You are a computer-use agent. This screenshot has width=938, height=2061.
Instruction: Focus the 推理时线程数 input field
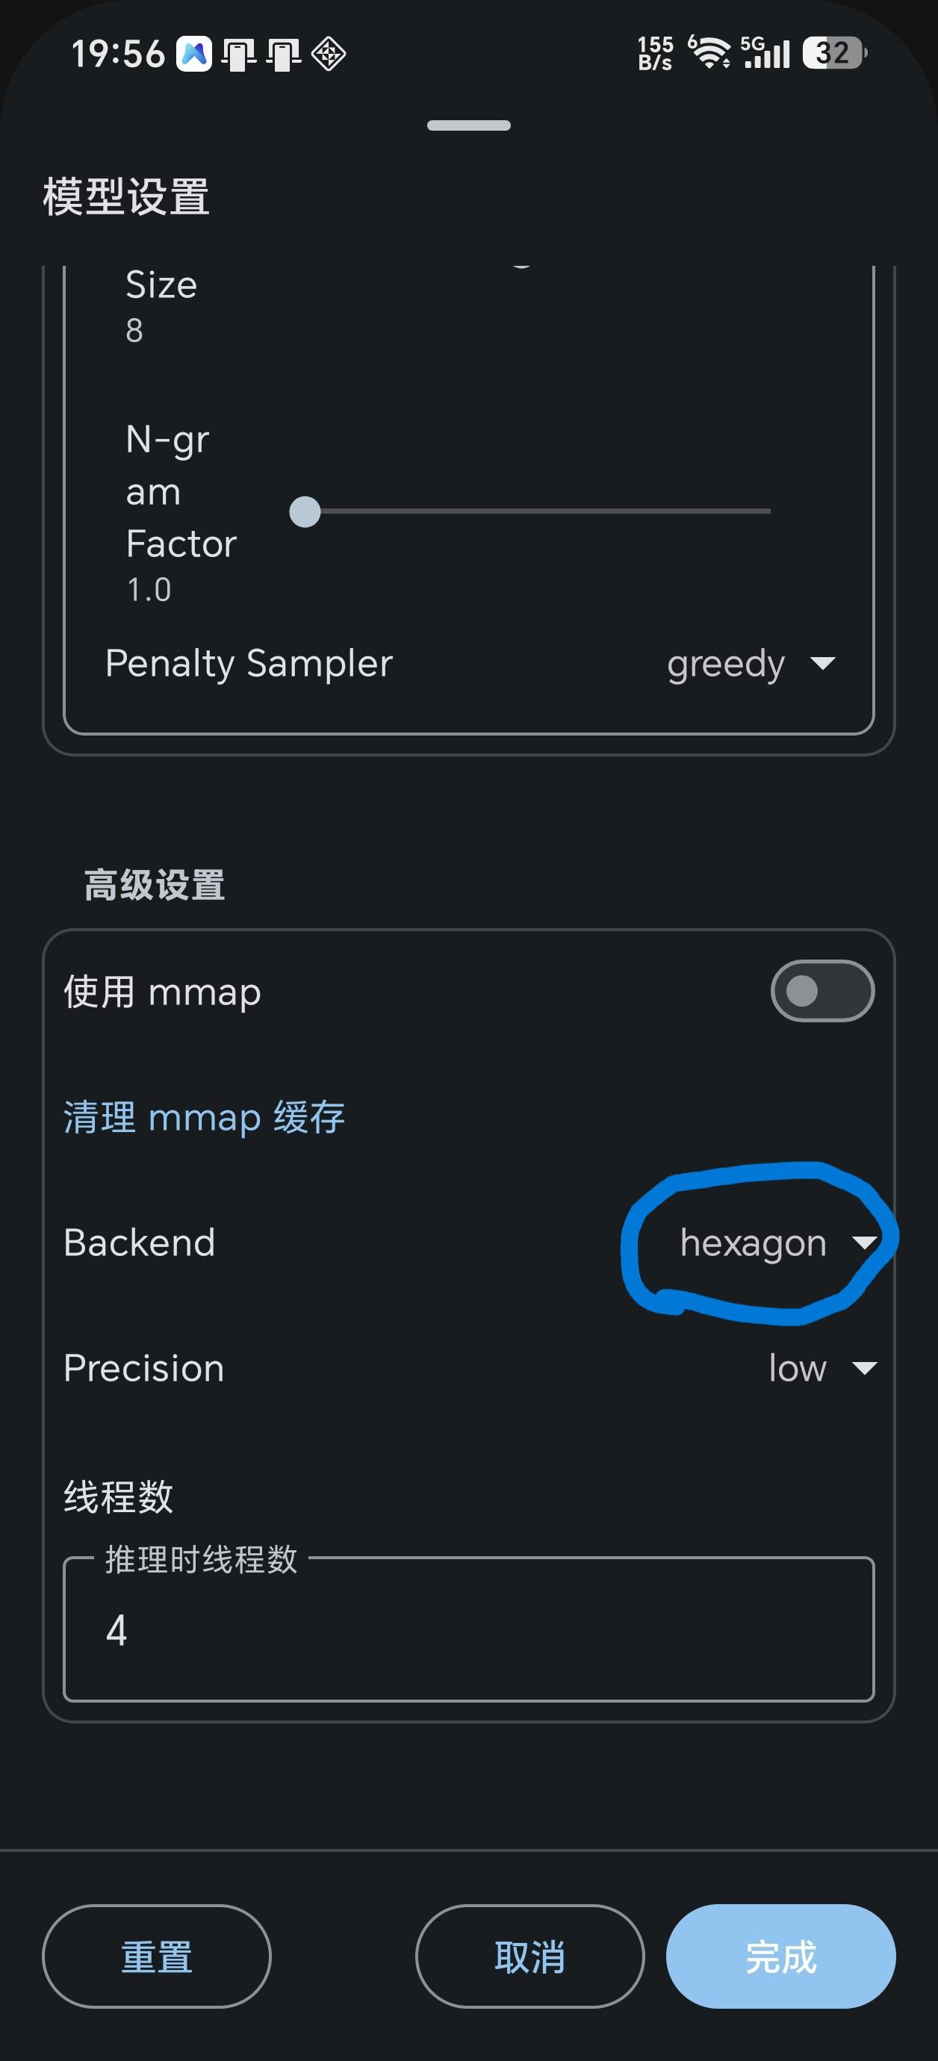coord(469,1629)
